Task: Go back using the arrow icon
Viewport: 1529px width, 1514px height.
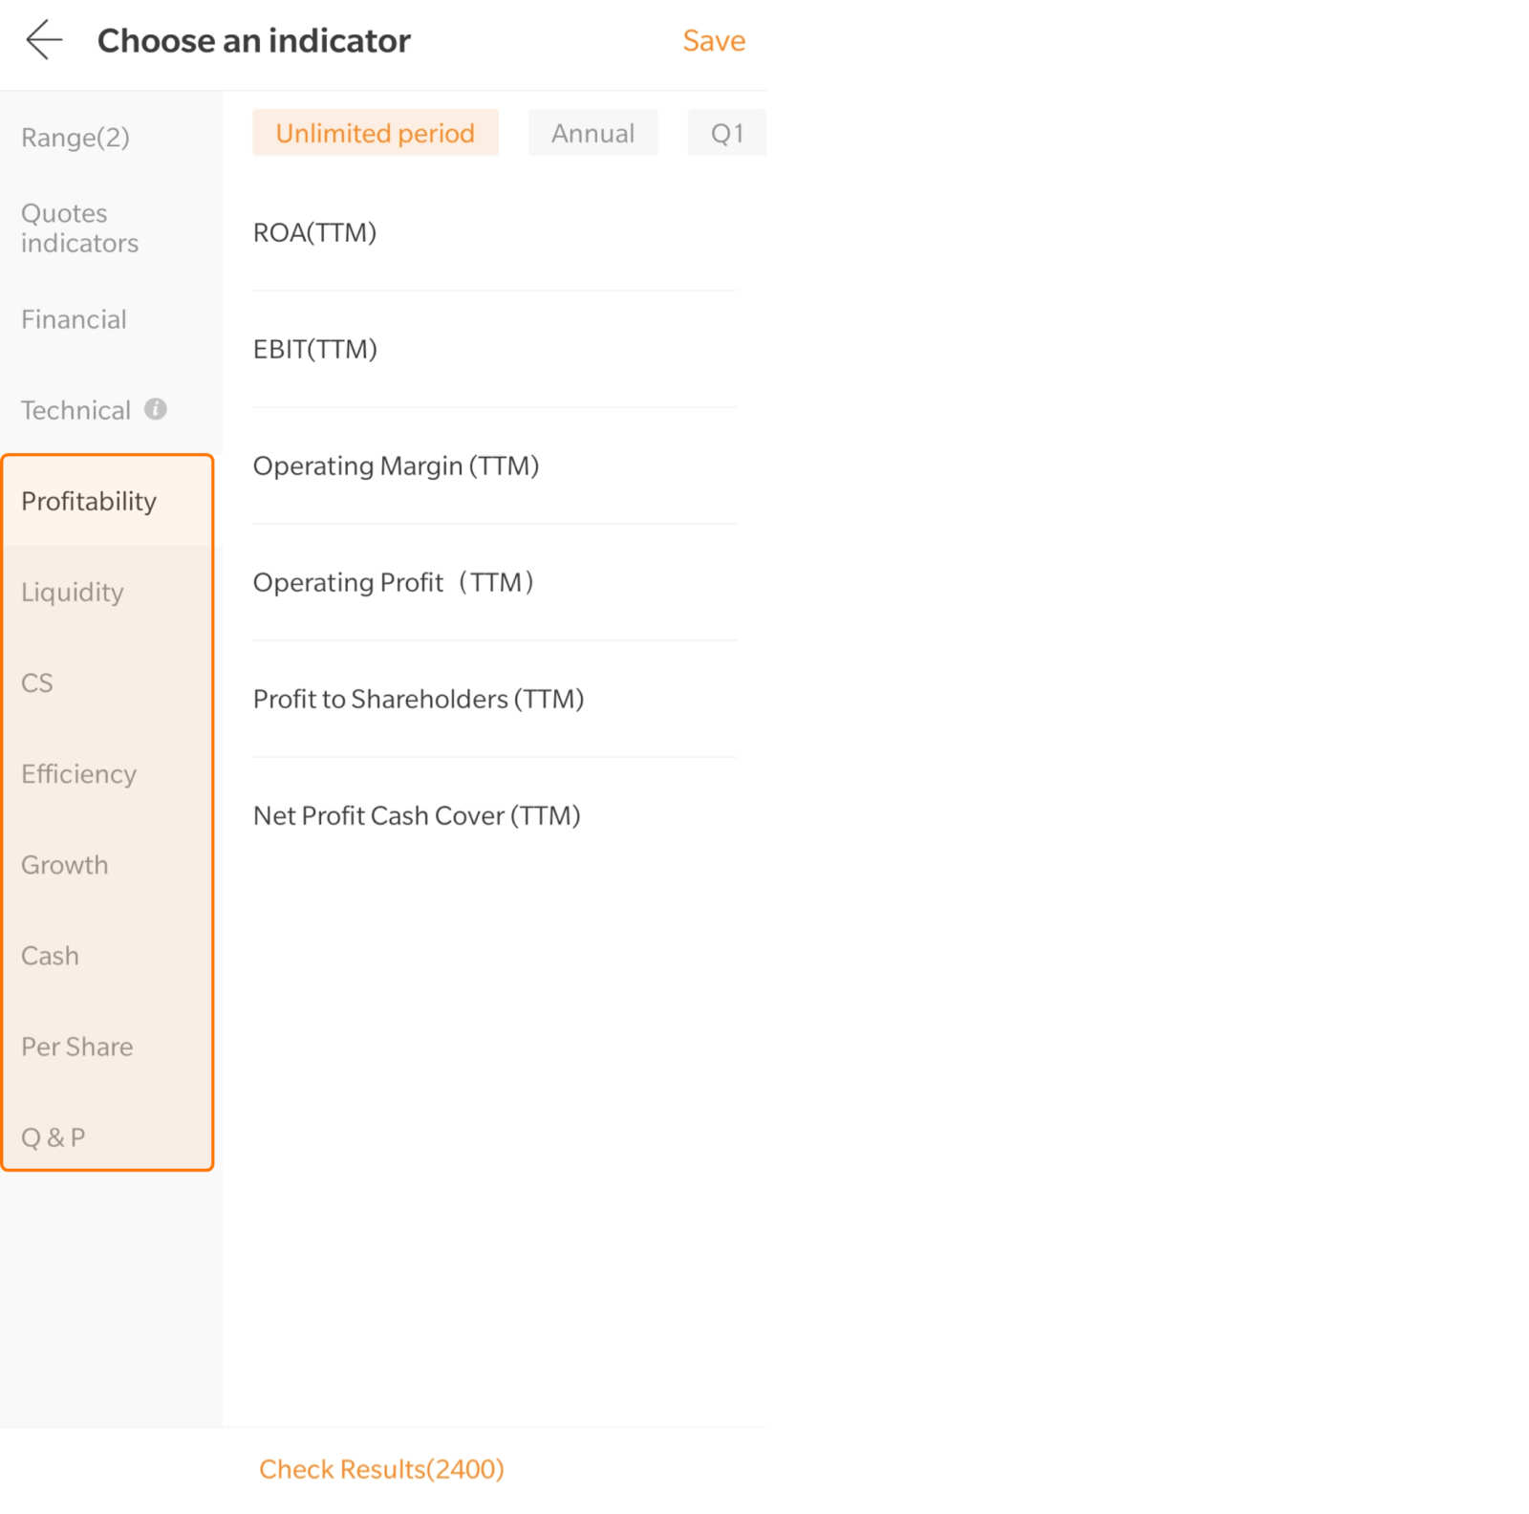Action: click(x=44, y=40)
